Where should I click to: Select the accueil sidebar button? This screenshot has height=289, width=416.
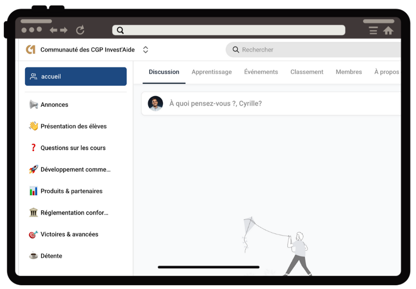pyautogui.click(x=76, y=76)
